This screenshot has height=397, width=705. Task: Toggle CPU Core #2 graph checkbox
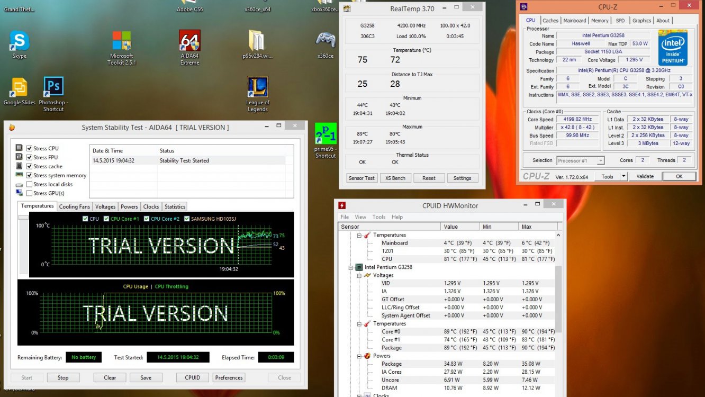click(x=147, y=219)
